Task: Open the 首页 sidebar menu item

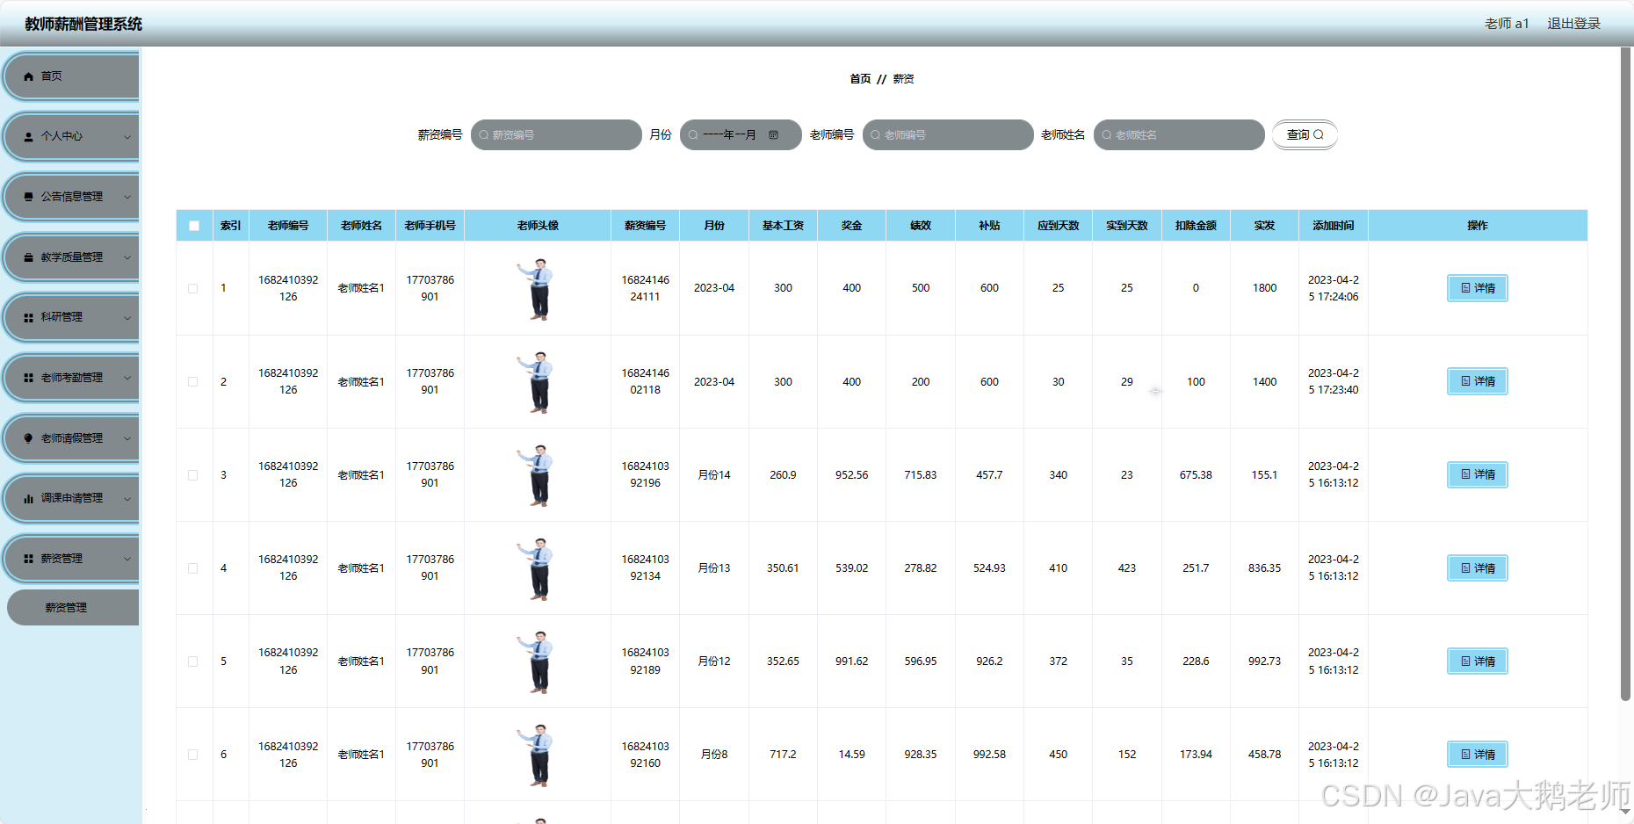Action: pyautogui.click(x=72, y=76)
